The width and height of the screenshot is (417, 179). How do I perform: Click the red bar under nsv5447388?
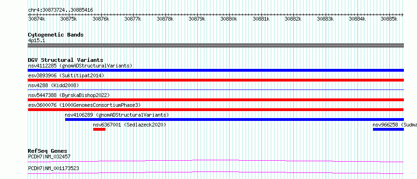coord(216,100)
